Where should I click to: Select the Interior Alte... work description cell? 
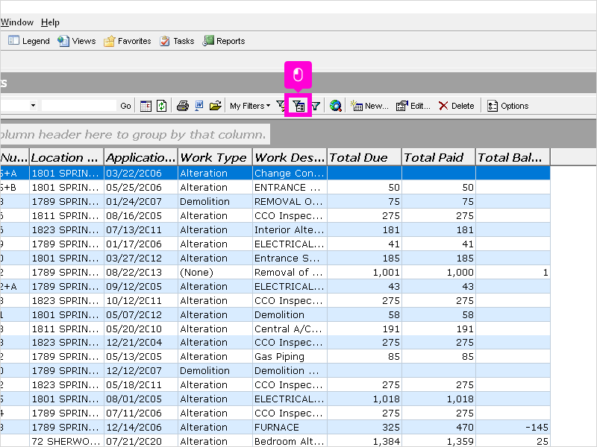tap(290, 230)
